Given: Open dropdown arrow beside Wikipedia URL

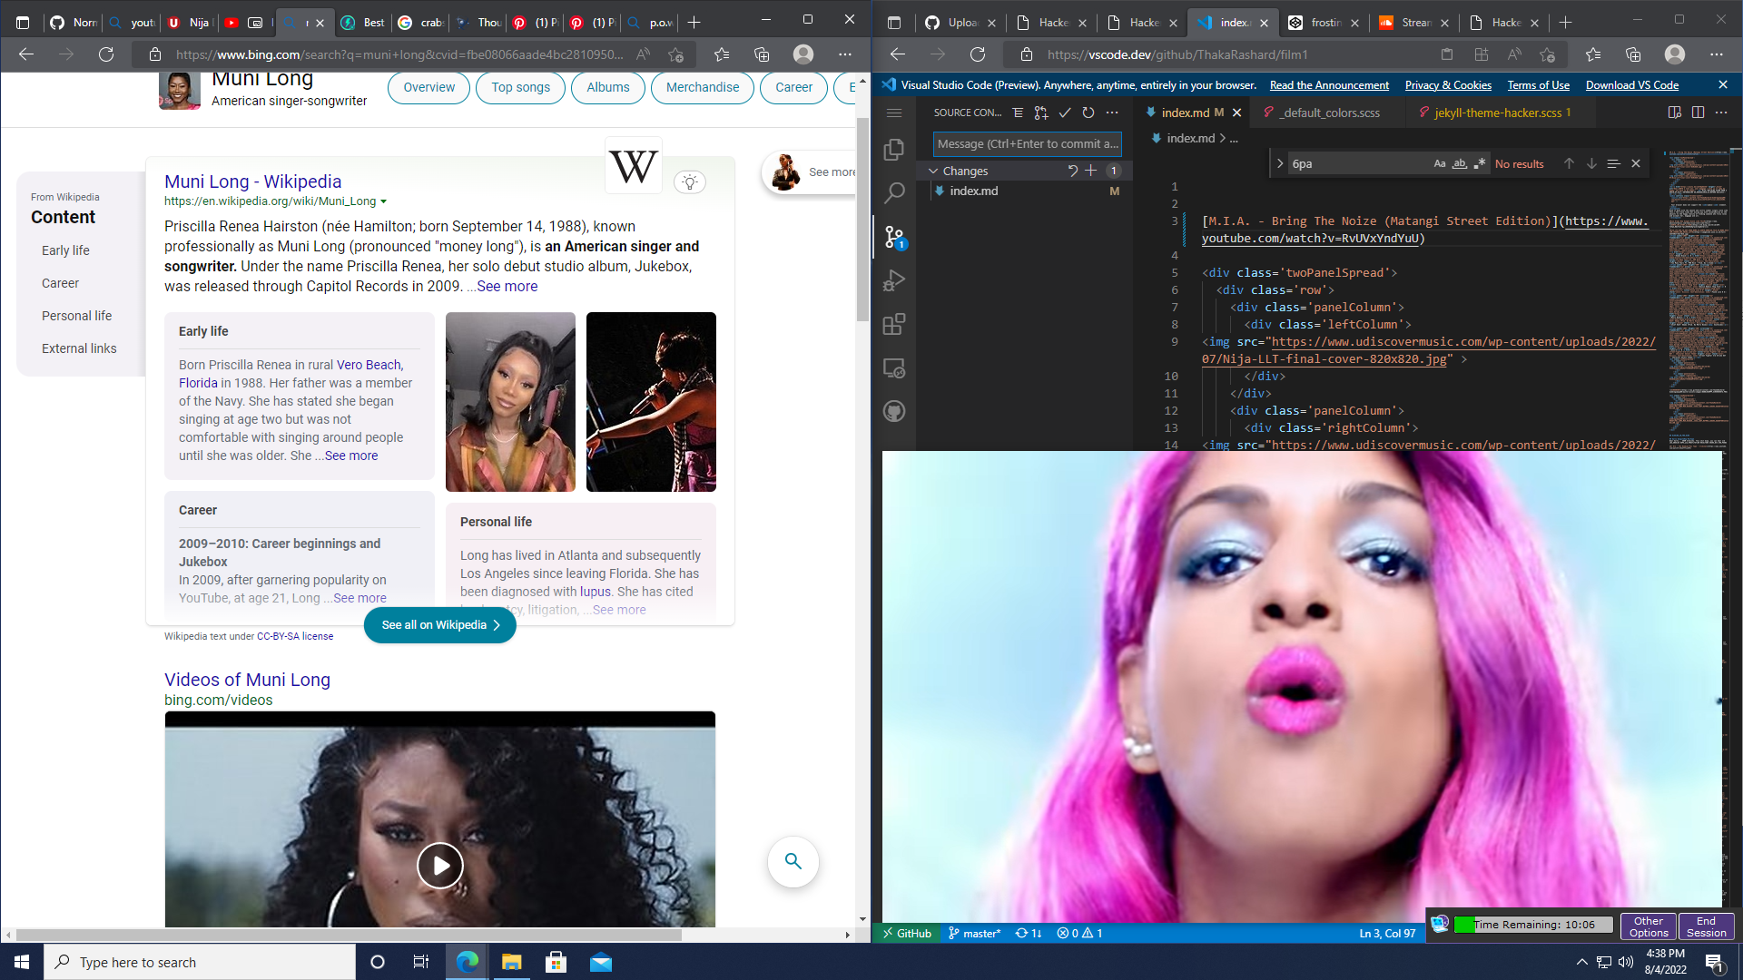Looking at the screenshot, I should tap(383, 201).
